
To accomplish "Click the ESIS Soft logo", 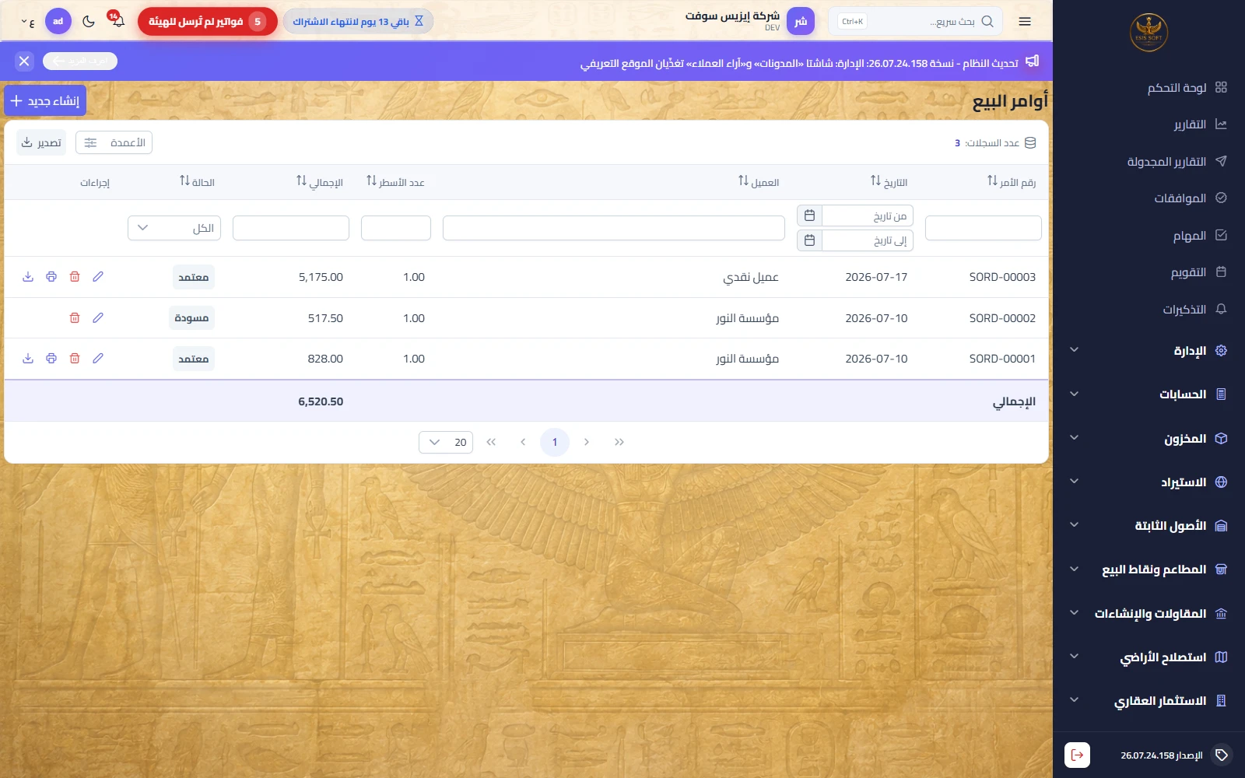I will coord(1149,33).
